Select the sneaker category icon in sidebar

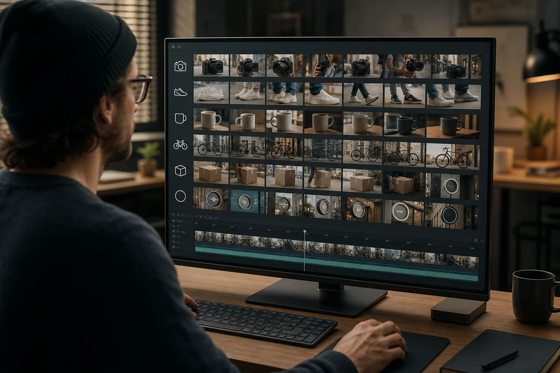(x=180, y=92)
